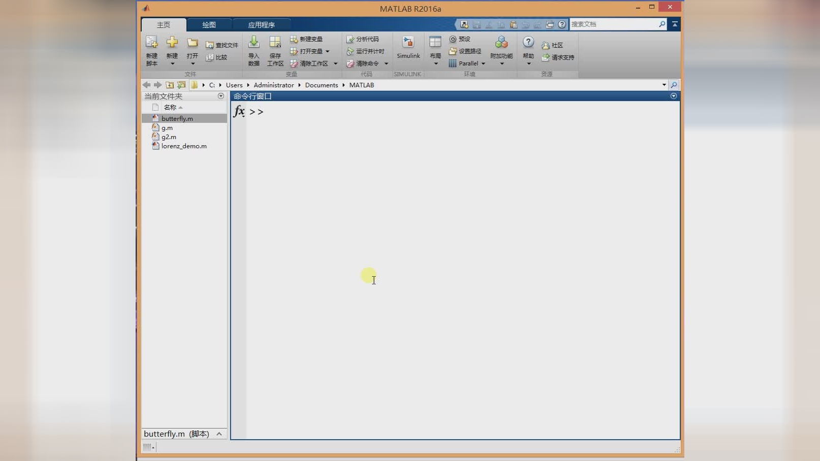Click Clear Workspace (清除工作区)
This screenshot has width=820, height=461.
(x=309, y=63)
